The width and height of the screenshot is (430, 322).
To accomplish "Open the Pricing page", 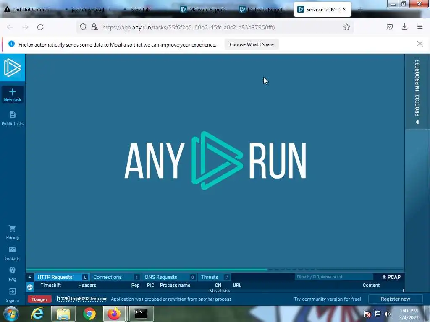I will pyautogui.click(x=12, y=232).
